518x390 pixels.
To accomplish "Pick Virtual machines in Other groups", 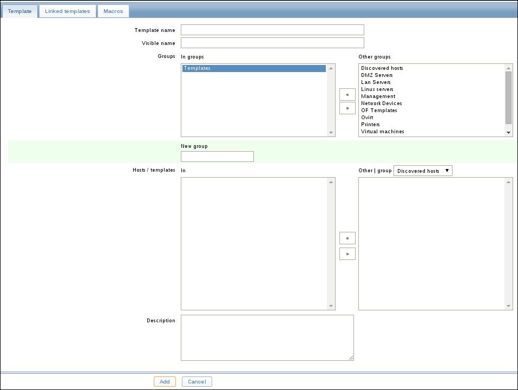I will 383,132.
